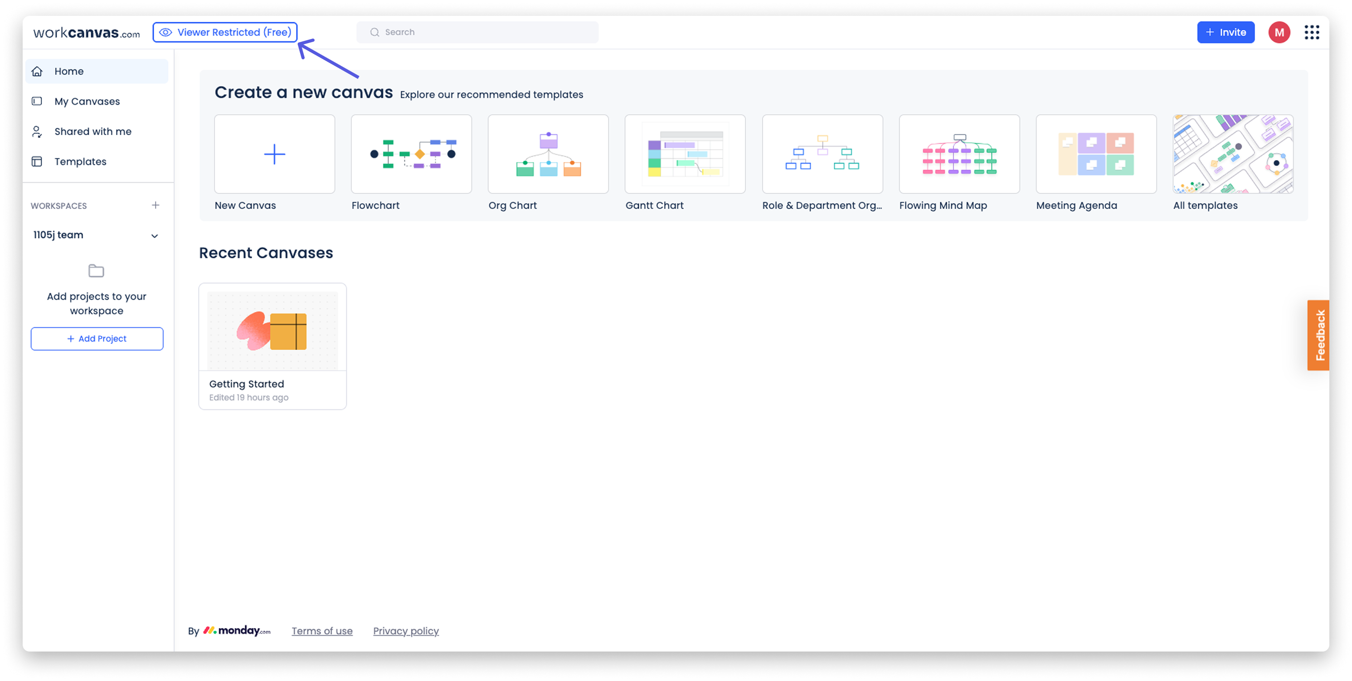
Task: Click the All templates label
Action: (1205, 205)
